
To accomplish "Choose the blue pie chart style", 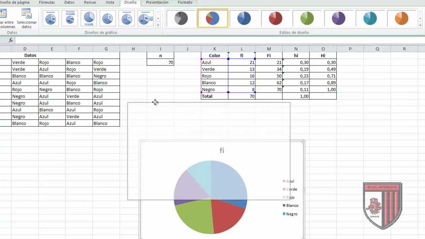I will (x=244, y=18).
